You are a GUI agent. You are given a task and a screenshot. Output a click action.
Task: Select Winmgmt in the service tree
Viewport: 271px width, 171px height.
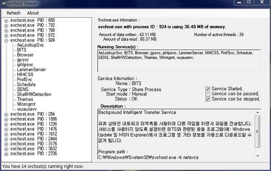pyautogui.click(x=26, y=104)
